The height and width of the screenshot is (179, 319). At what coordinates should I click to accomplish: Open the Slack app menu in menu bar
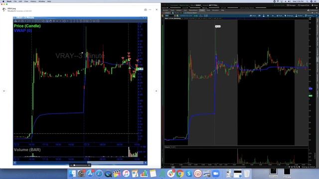point(9,1)
